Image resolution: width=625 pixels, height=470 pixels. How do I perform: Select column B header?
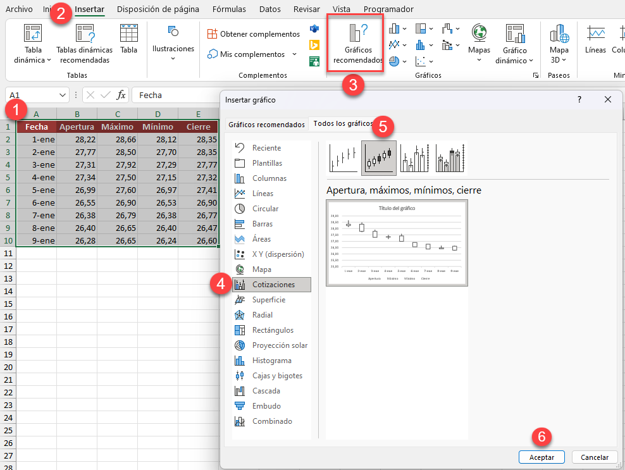[77, 114]
